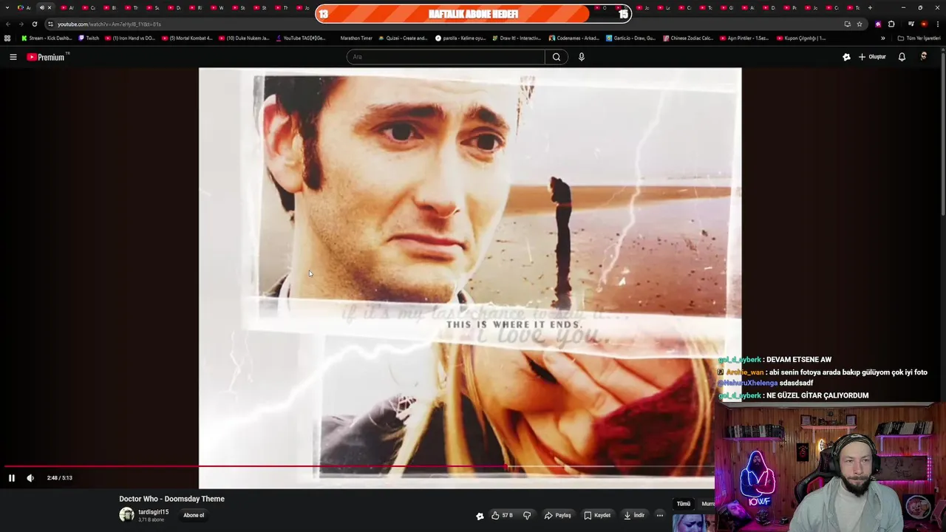946x532 pixels.
Task: Focus the YouTube search box labeled Ara
Action: click(x=446, y=57)
